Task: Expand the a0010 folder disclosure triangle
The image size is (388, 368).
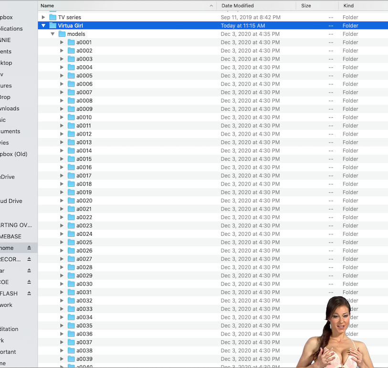Action: coord(62,117)
